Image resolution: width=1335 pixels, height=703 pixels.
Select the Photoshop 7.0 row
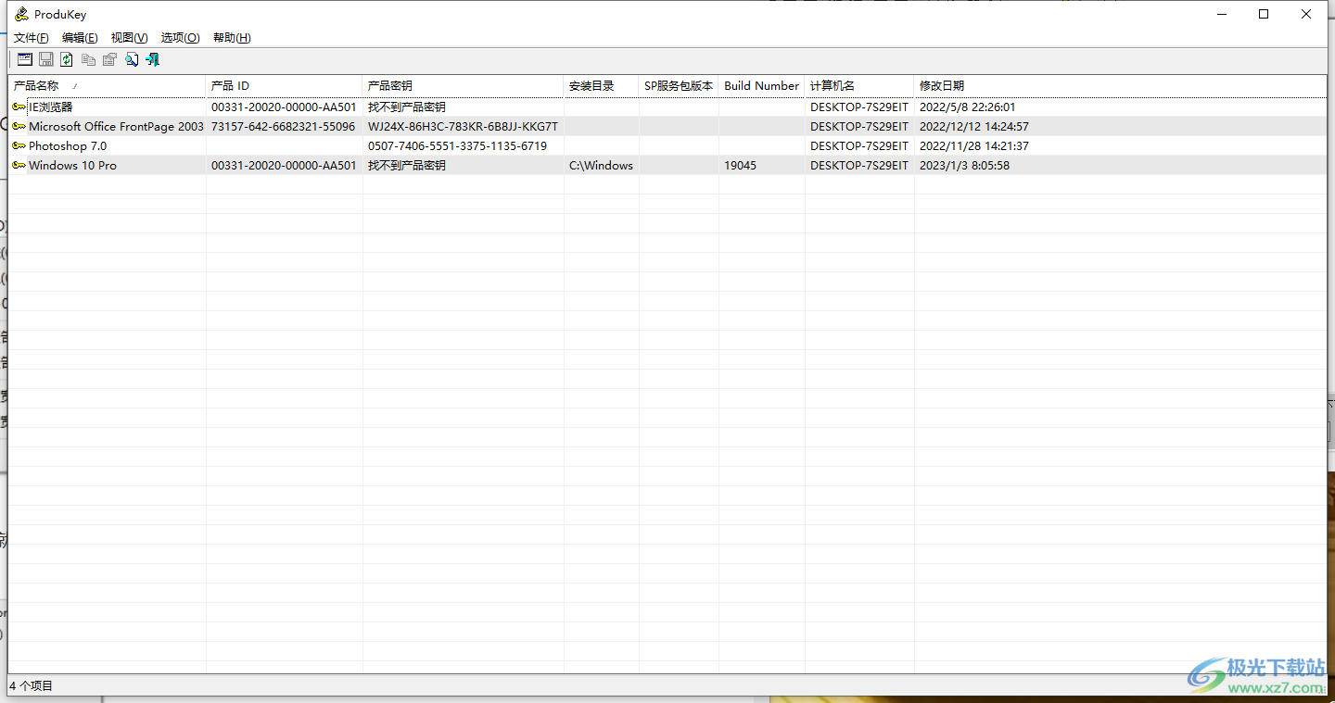point(667,145)
